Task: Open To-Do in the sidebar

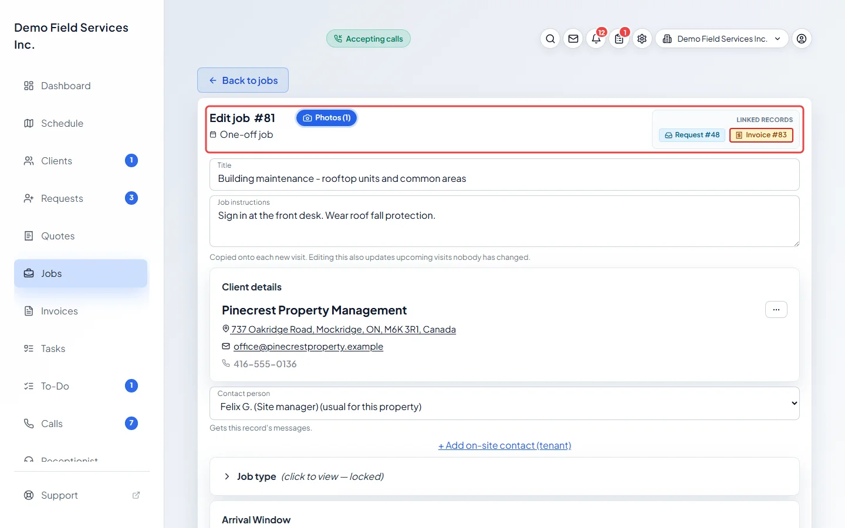Action: [80, 386]
